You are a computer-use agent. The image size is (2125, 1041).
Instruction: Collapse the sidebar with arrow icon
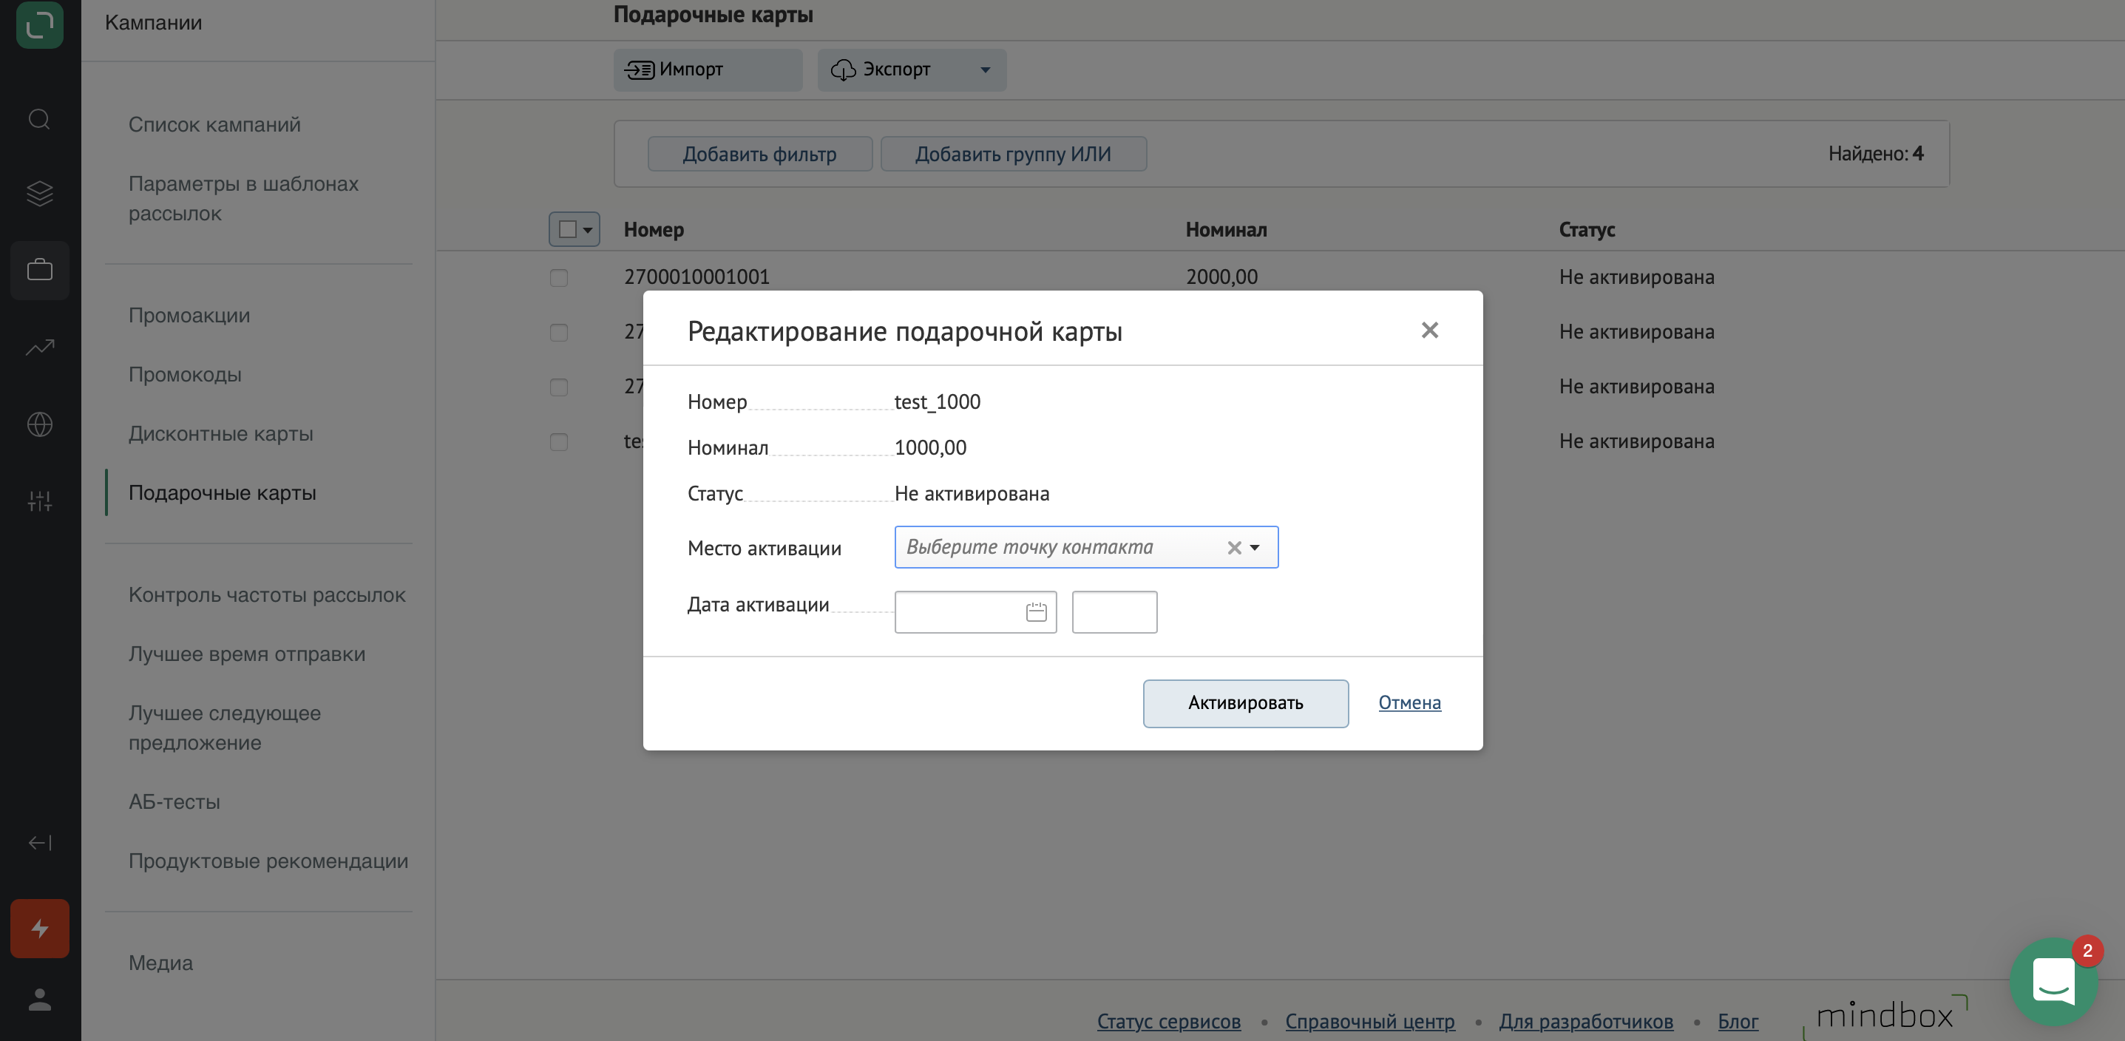pyautogui.click(x=40, y=842)
